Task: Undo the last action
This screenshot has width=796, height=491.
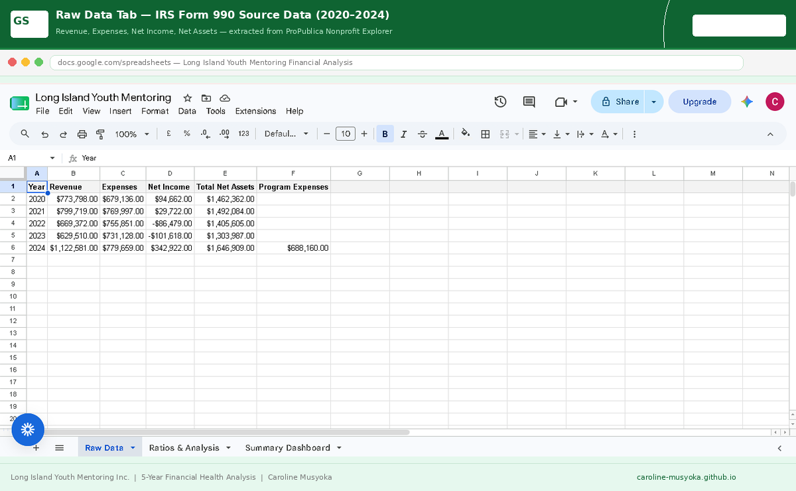Action: pos(44,134)
